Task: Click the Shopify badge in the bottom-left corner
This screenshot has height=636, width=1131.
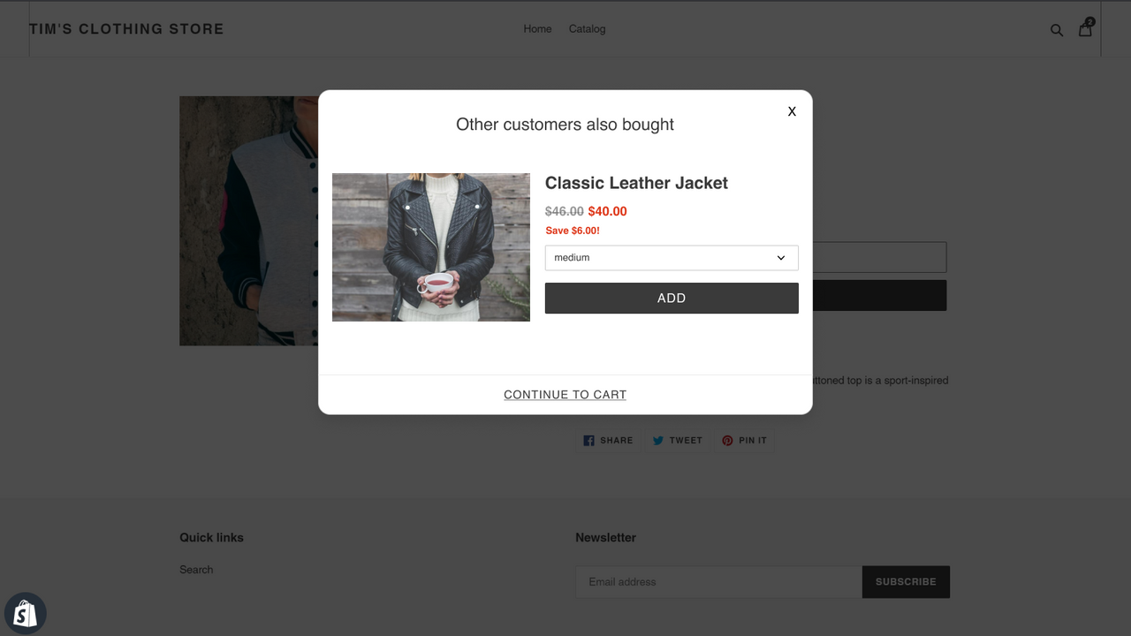Action: [25, 612]
